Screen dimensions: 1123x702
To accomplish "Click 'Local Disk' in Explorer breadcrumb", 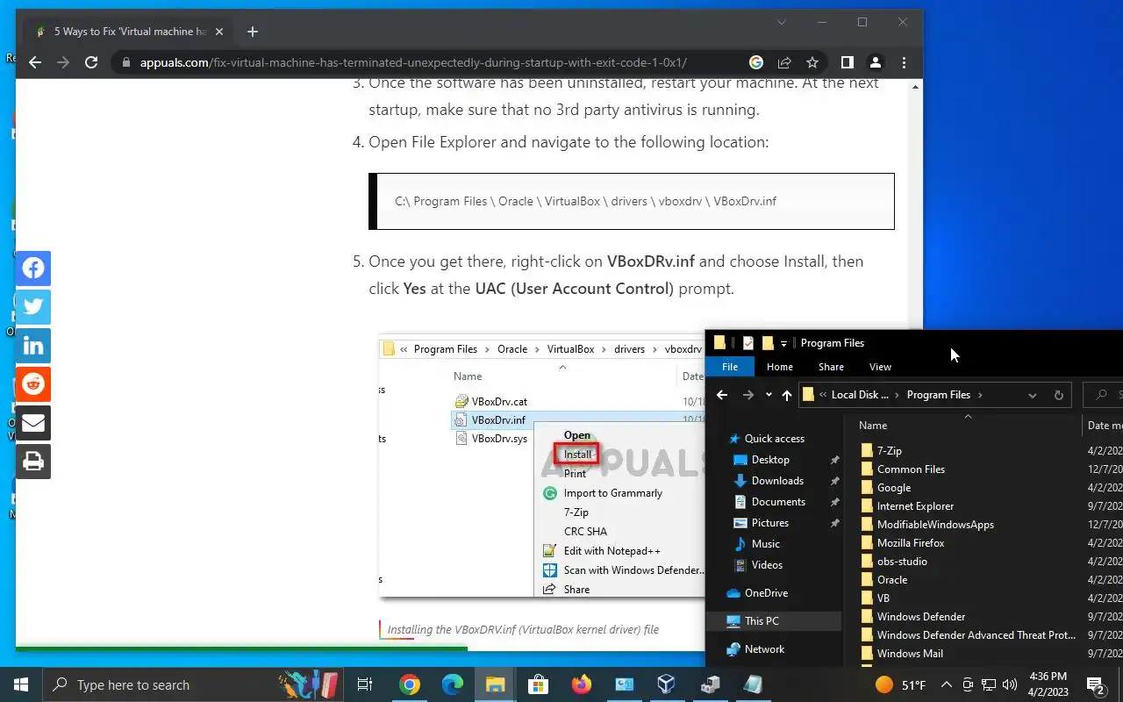I will coord(860,395).
